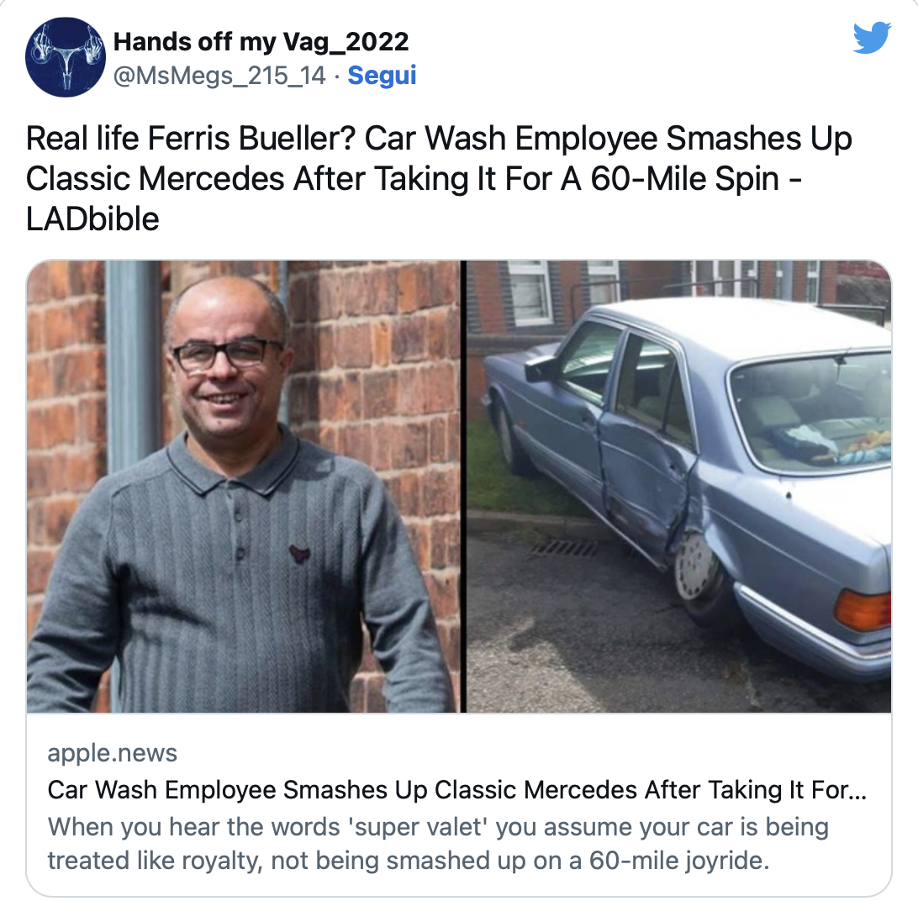Click the logo emblem on the man's polo shirt
The image size is (918, 901).
(299, 553)
